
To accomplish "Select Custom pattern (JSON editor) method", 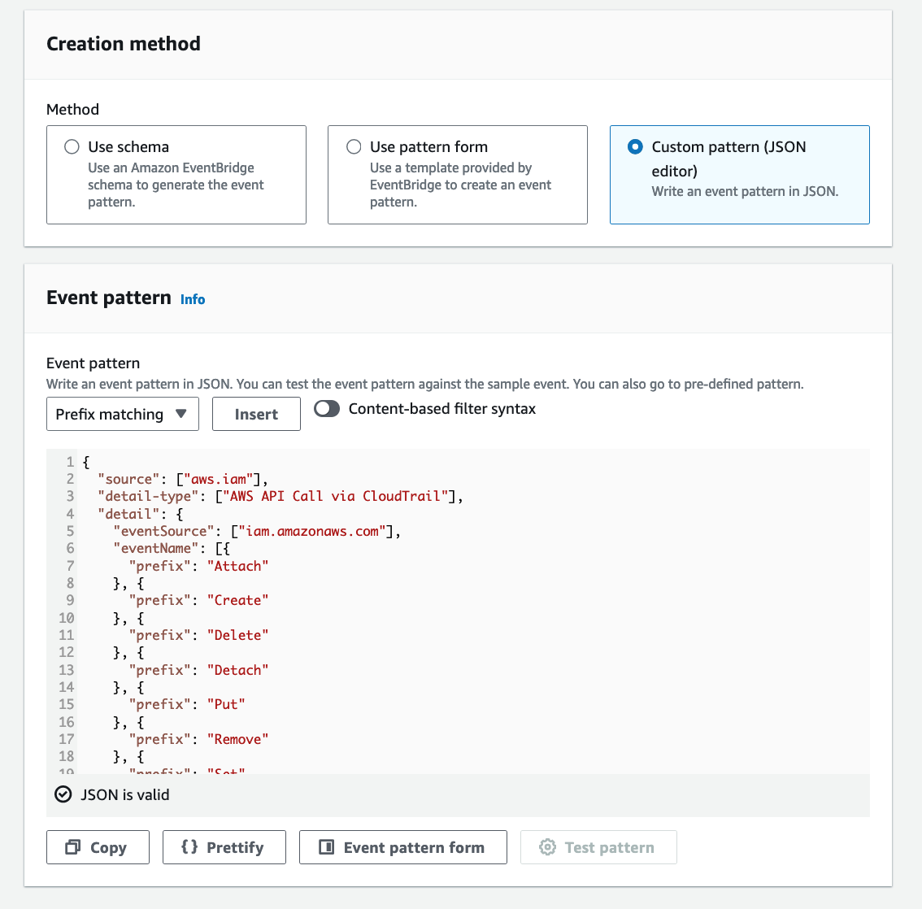I will click(635, 146).
